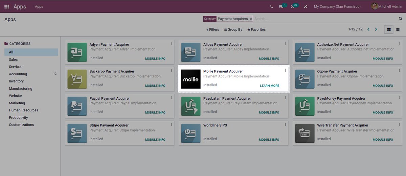406x176 pixels.
Task: Select the Human Resources category
Action: click(31, 110)
